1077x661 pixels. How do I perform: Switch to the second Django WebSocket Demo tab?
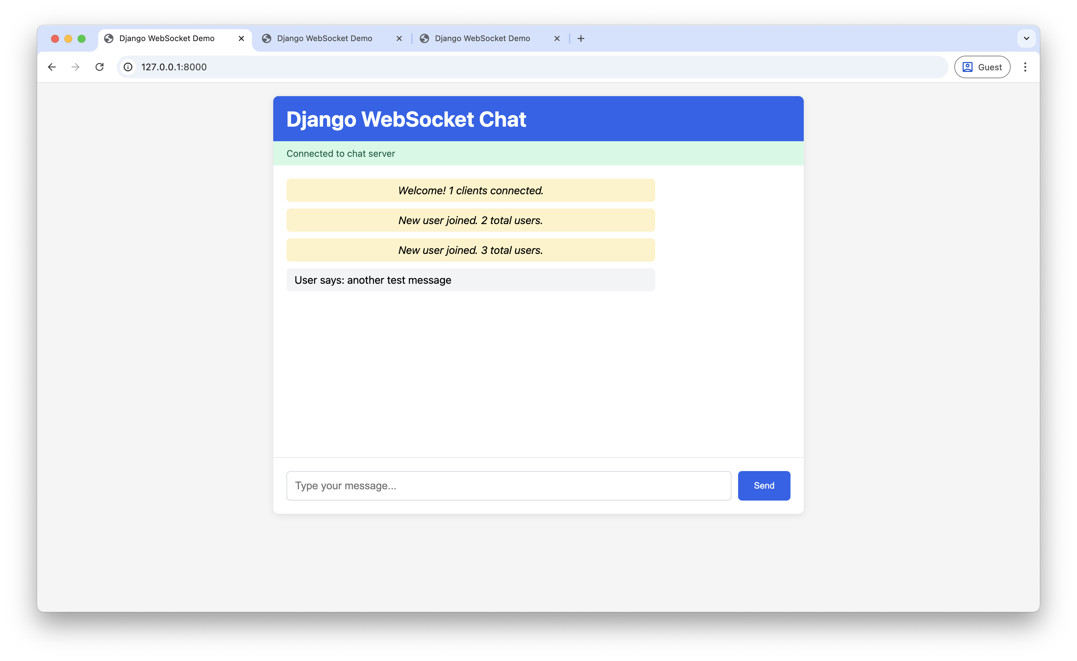pyautogui.click(x=332, y=38)
